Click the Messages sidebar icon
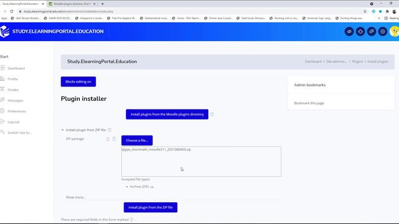Viewport: 399px width, 224px height. click(2, 100)
